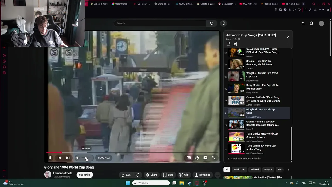The height and width of the screenshot is (187, 332).
Task: Switch to theater mode view
Action: pyautogui.click(x=205, y=158)
